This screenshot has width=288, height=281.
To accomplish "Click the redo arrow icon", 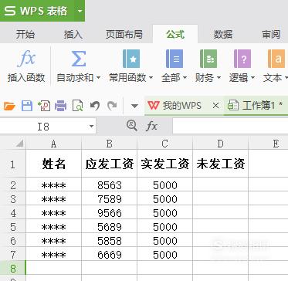I will pyautogui.click(x=112, y=106).
